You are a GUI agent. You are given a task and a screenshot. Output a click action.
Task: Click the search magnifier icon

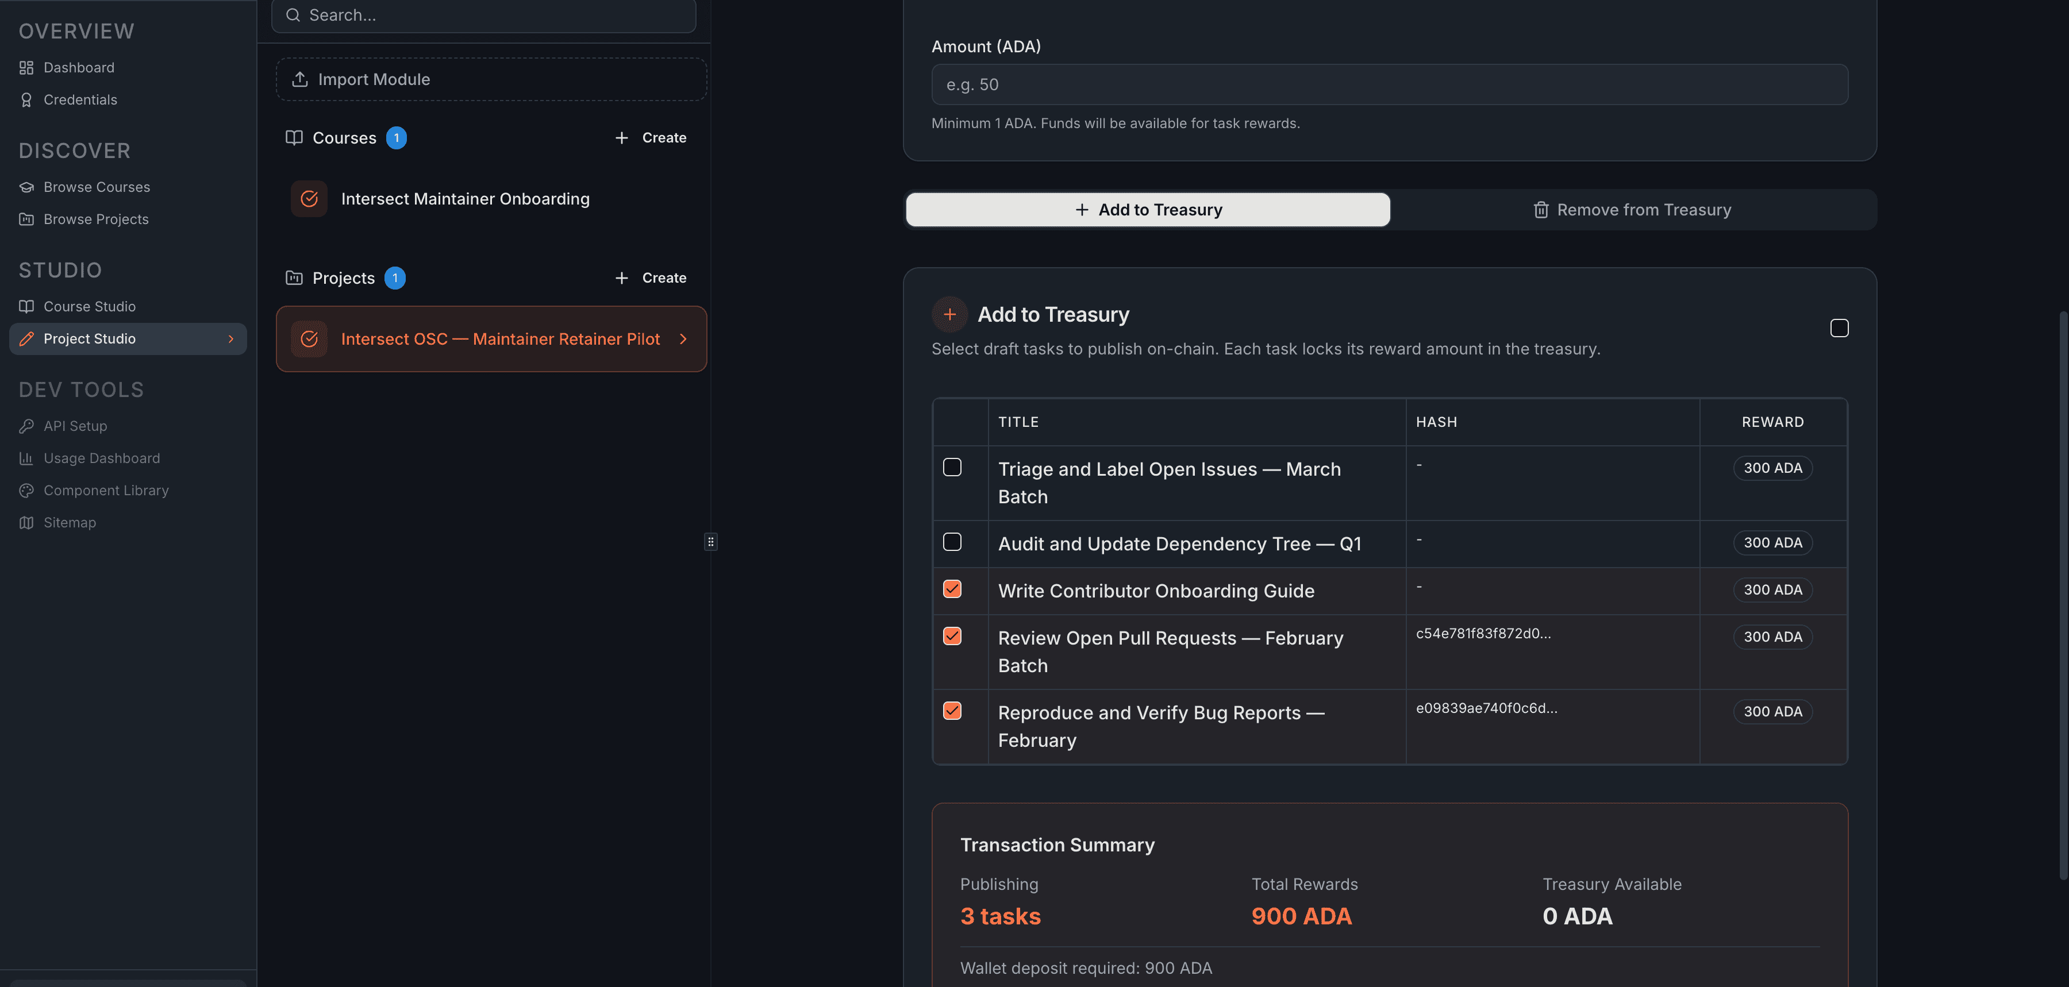point(293,14)
